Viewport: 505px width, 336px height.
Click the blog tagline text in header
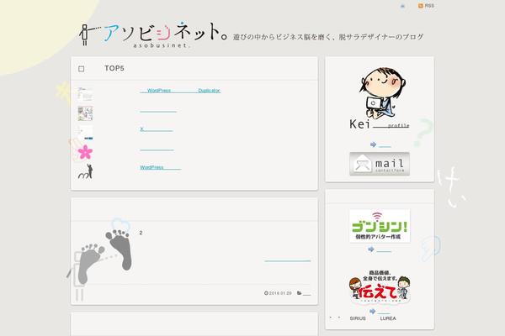tap(328, 37)
